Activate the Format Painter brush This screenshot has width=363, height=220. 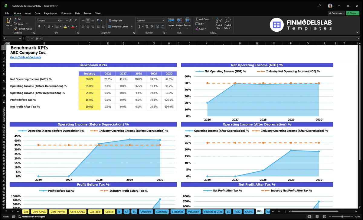[x=15, y=29]
